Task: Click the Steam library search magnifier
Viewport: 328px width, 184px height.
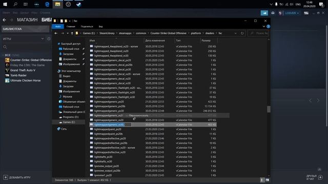Action: pos(5,47)
